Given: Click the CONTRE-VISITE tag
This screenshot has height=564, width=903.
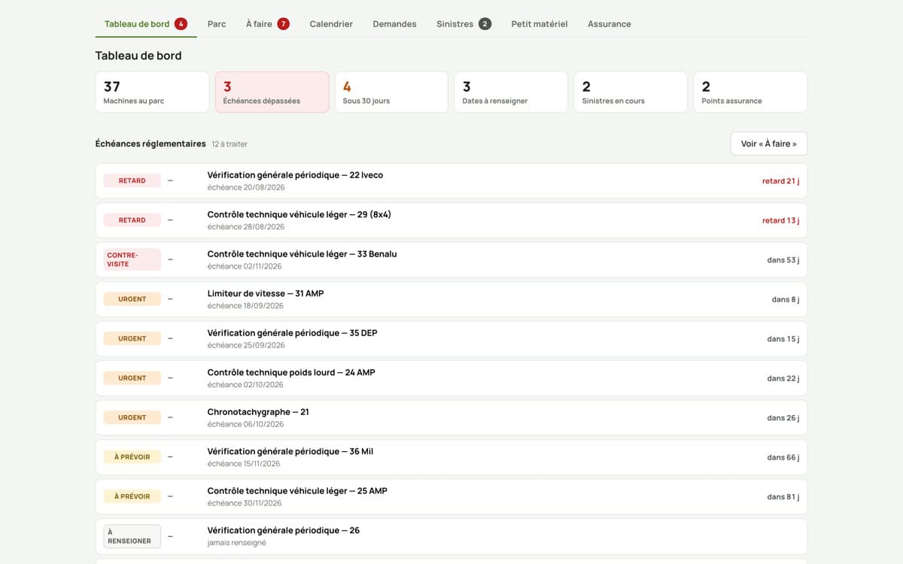Looking at the screenshot, I should tap(132, 259).
